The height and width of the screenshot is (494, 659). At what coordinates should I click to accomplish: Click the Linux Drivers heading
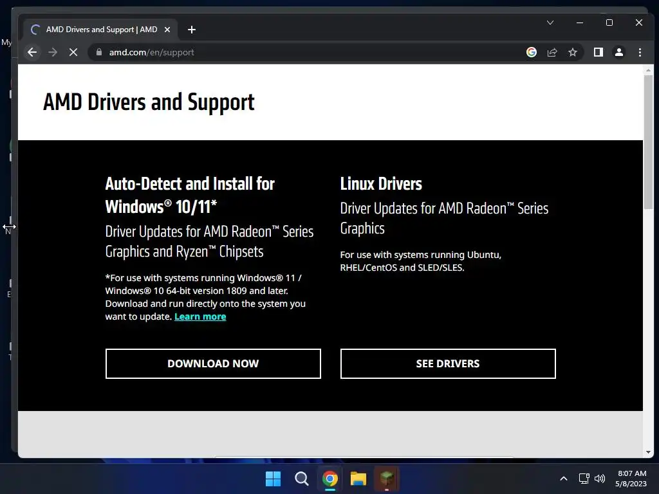381,183
